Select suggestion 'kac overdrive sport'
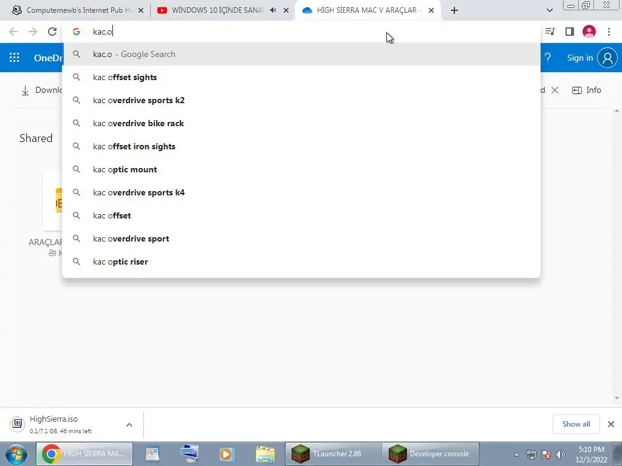The image size is (622, 466). 301,238
